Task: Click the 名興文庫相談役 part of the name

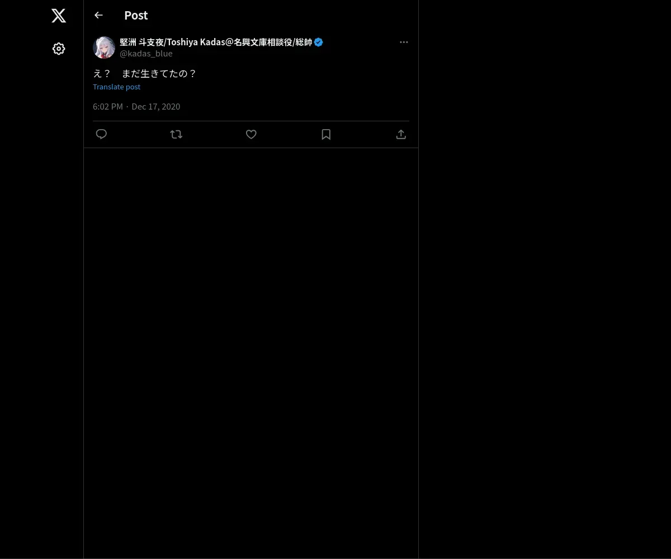Action: 263,42
